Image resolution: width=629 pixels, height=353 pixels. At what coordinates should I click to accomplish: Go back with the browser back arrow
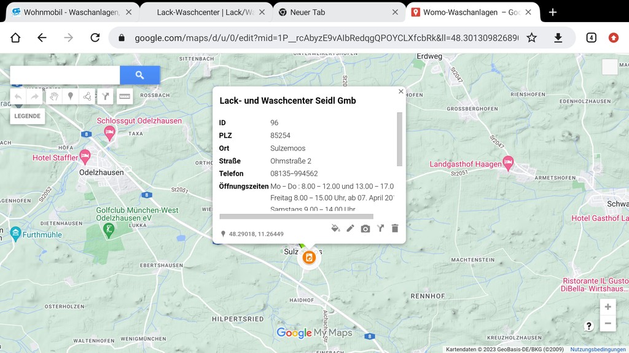click(x=42, y=37)
